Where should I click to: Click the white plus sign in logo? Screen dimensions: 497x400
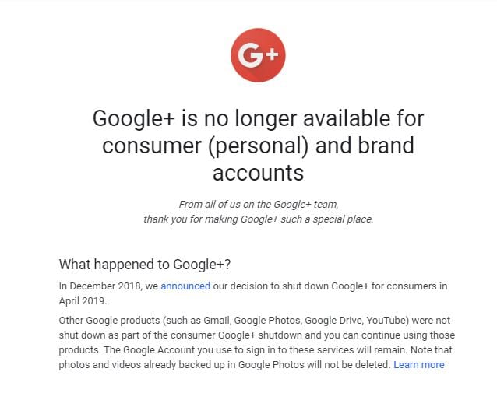coord(273,54)
